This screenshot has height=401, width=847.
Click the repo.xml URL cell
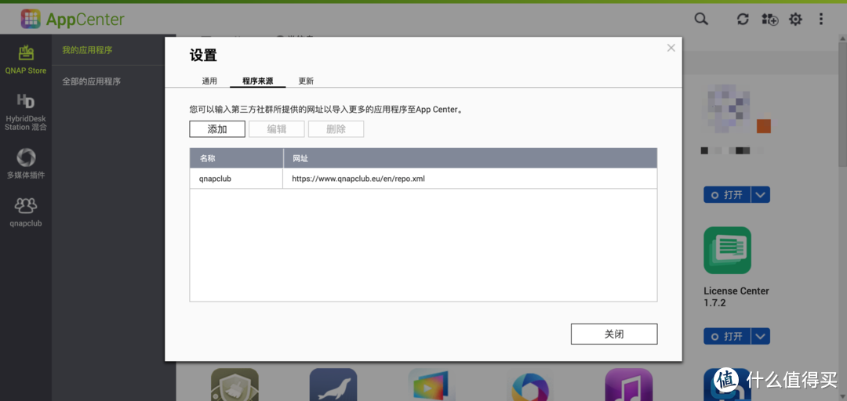(x=470, y=178)
